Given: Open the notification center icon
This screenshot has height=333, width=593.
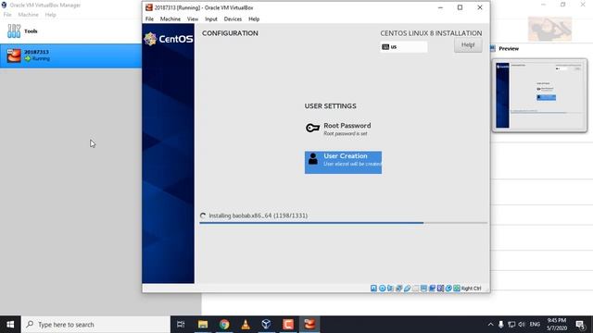Looking at the screenshot, I should point(580,325).
